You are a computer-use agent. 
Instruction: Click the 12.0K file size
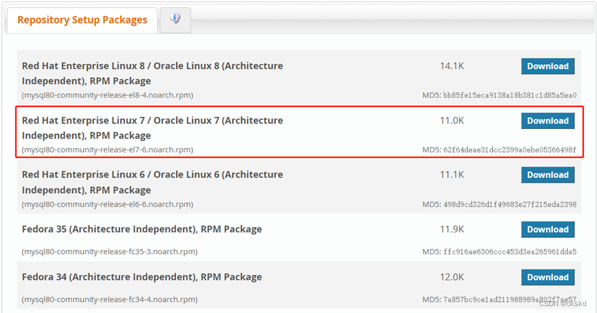452,277
